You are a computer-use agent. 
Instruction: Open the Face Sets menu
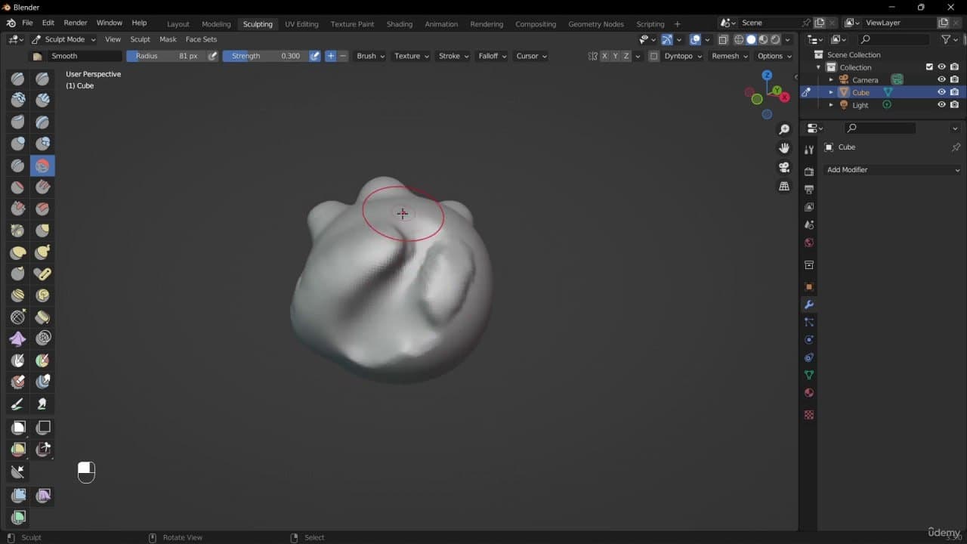201,39
